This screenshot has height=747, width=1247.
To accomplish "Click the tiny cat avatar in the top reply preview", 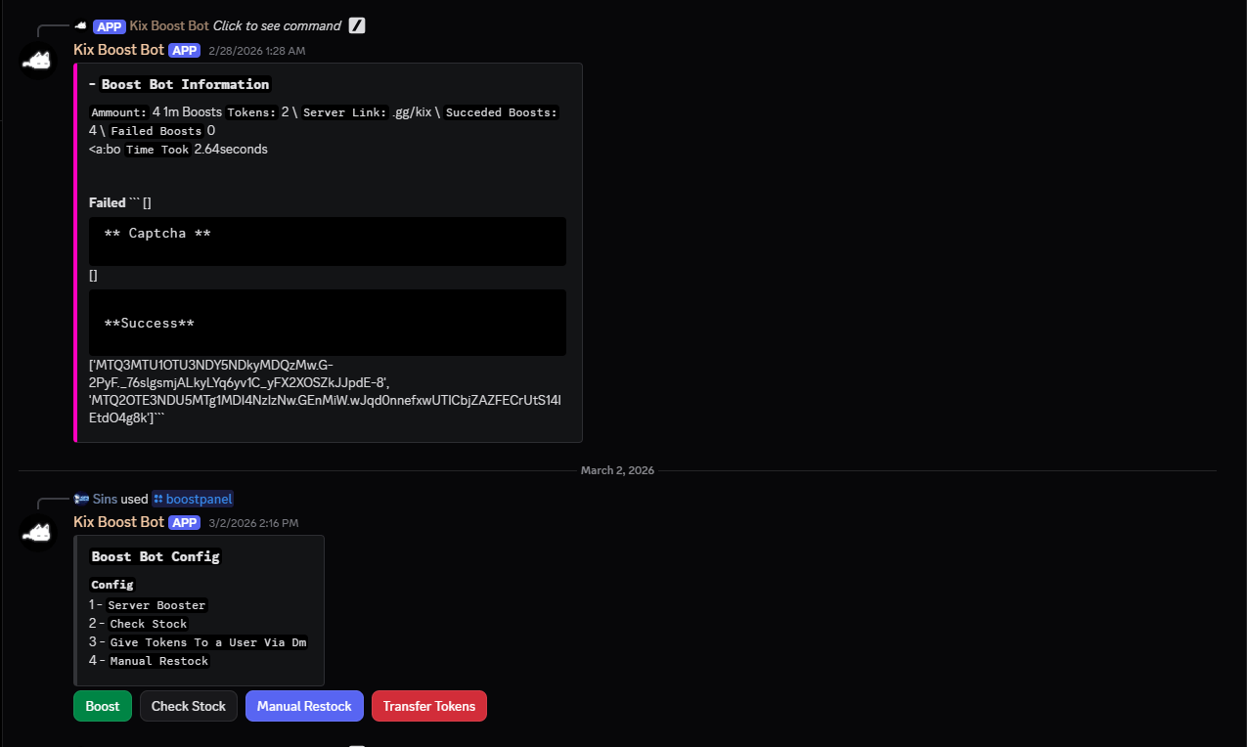I will tap(81, 25).
